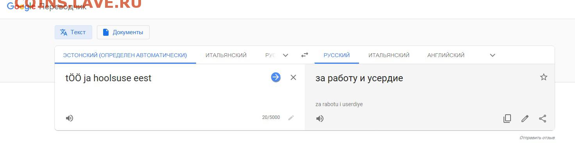Clear the source text with X
Screen dimensions: 575x159
[293, 77]
